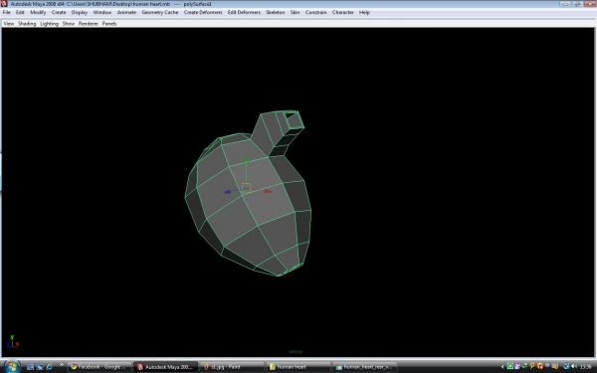Click the red X-axis manipulator arrow
597x373 pixels.
268,191
